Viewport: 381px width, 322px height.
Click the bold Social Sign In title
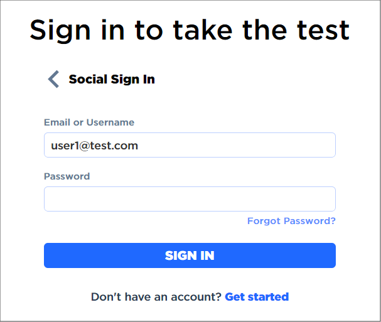pos(112,79)
